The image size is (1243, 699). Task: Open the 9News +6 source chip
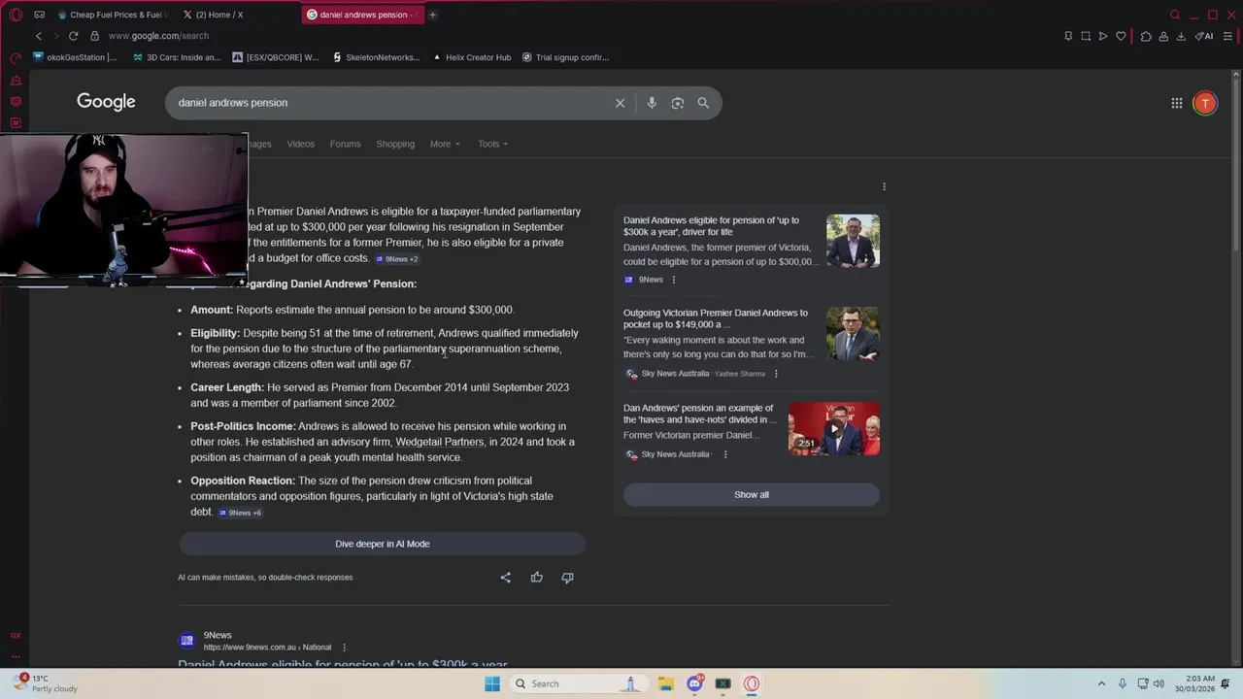[x=240, y=513]
